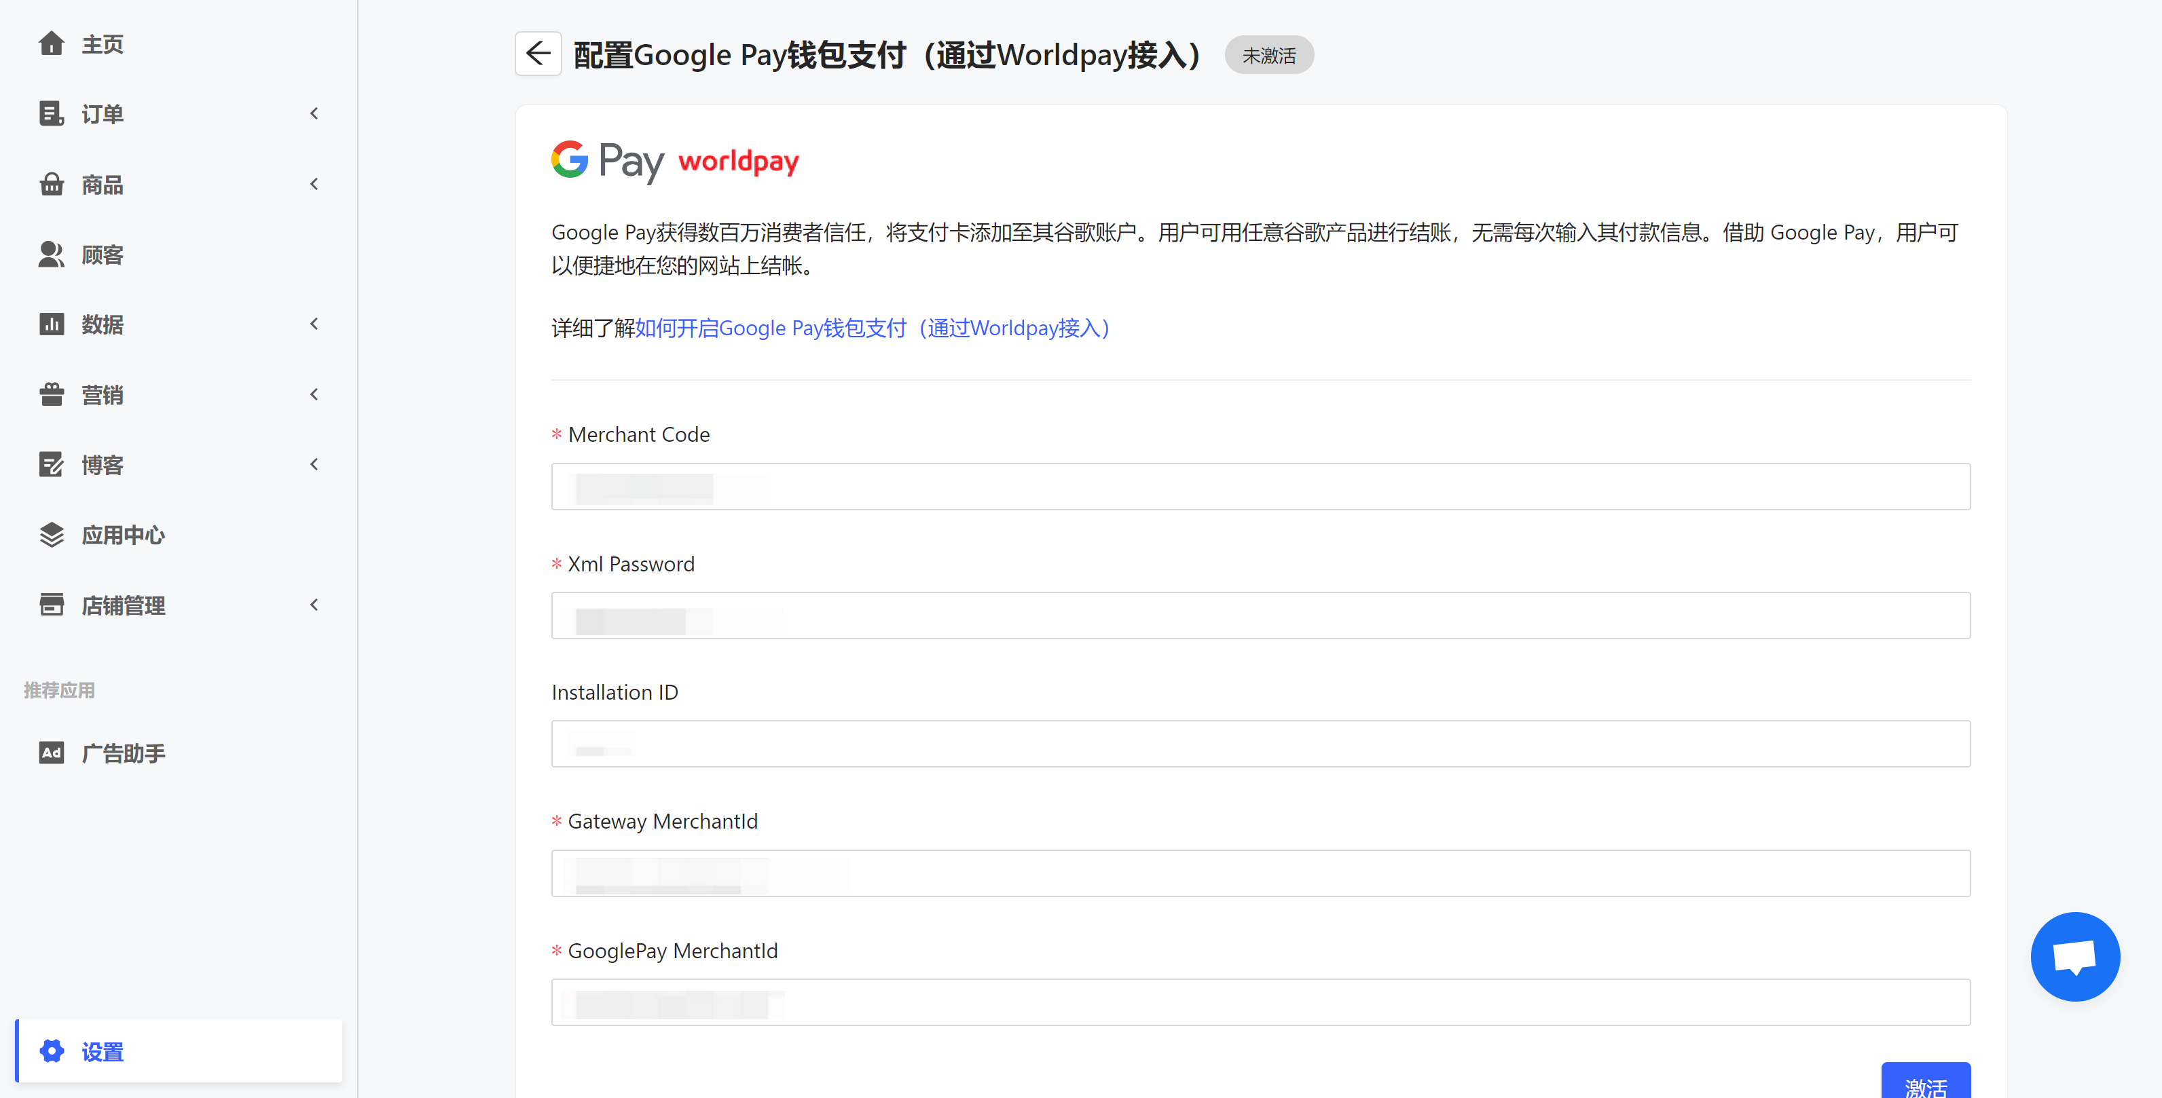The image size is (2162, 1098).
Task: Expand the 数据 submenu chevron
Action: tap(315, 324)
